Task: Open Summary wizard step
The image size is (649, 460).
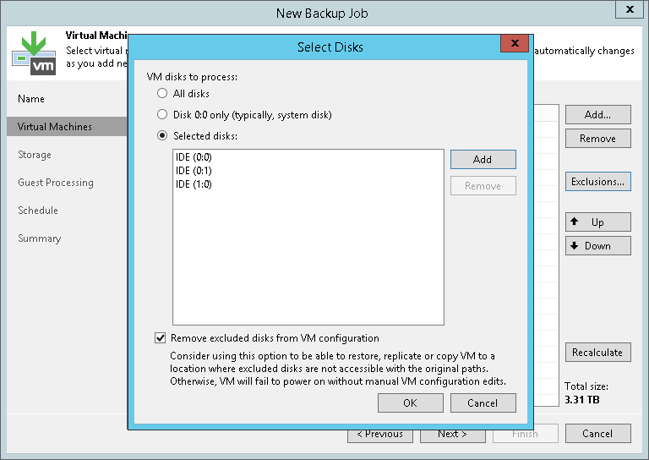Action: click(x=40, y=238)
